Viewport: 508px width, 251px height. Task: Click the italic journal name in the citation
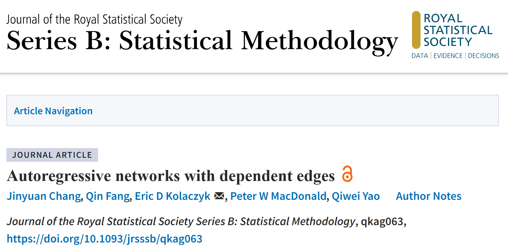pyautogui.click(x=181, y=221)
